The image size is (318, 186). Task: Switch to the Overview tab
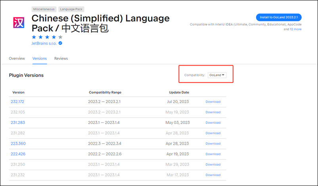click(17, 58)
